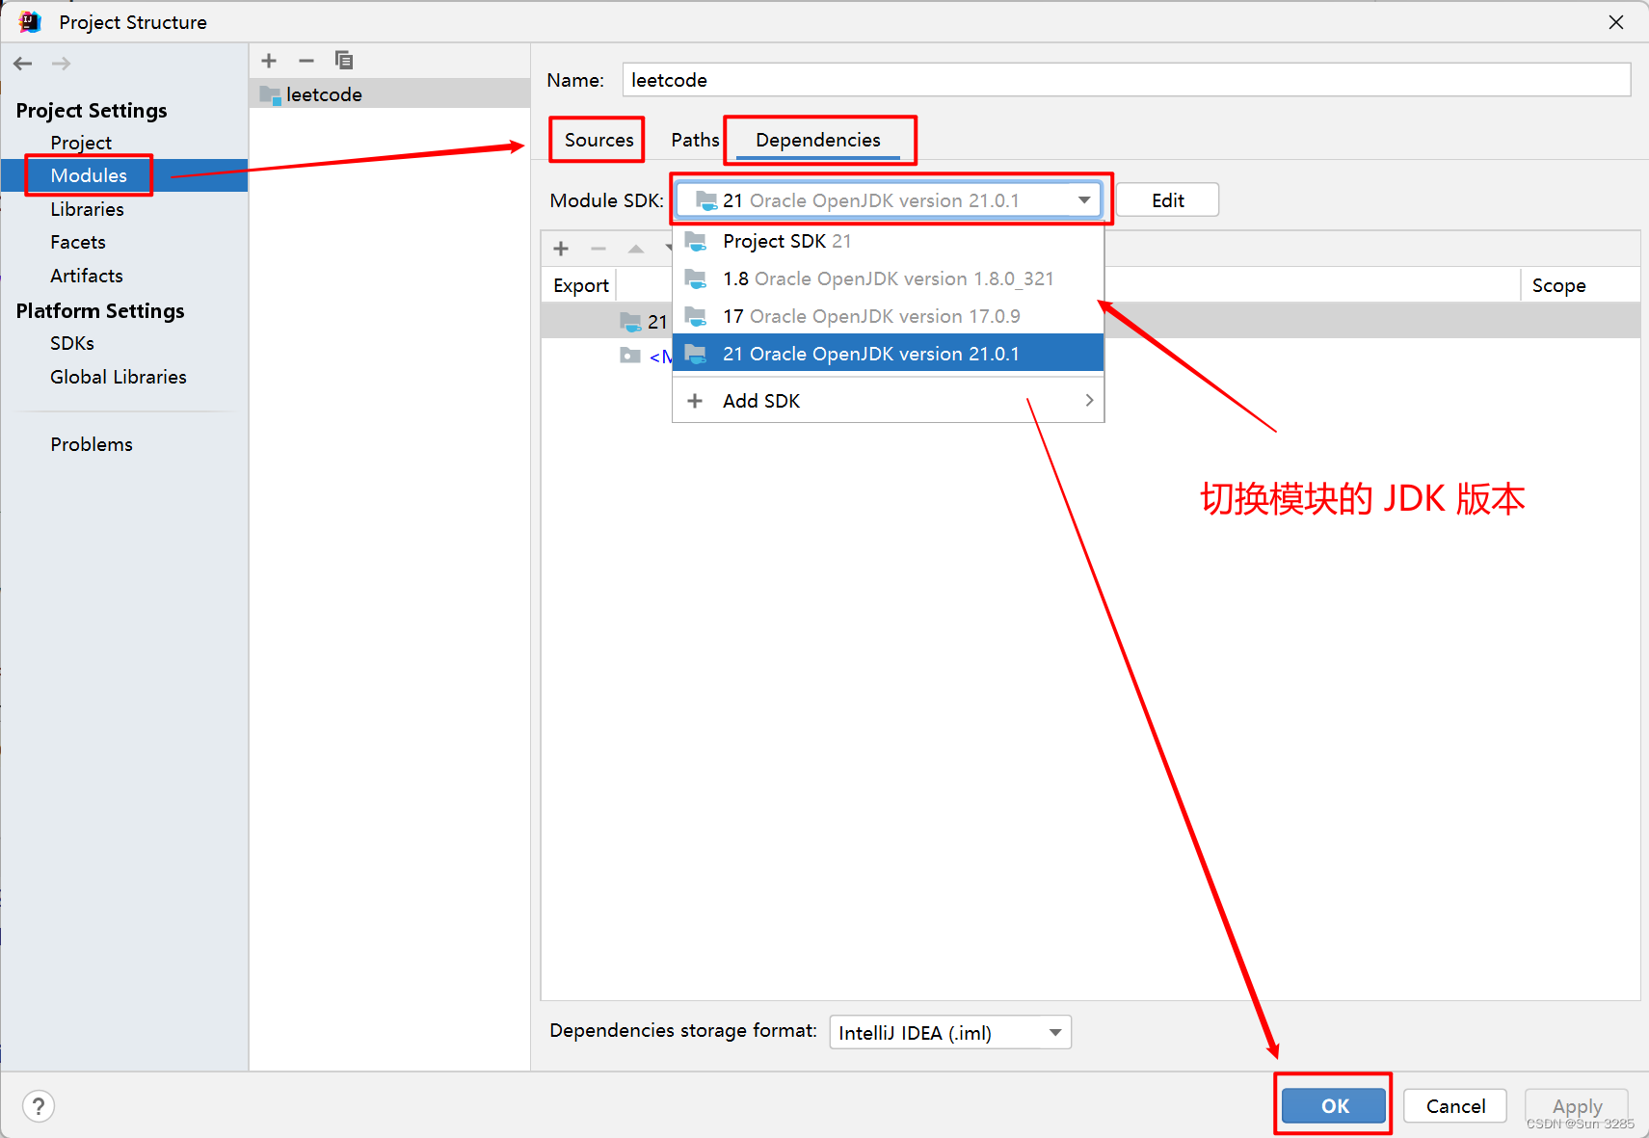Click the plus icon beside Add SDK
The image size is (1649, 1138).
coord(695,401)
